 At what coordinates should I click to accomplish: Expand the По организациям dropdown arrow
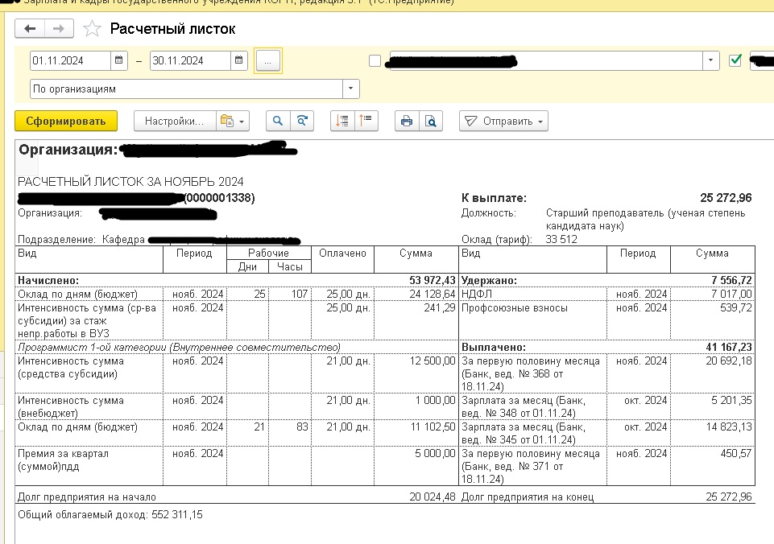351,89
